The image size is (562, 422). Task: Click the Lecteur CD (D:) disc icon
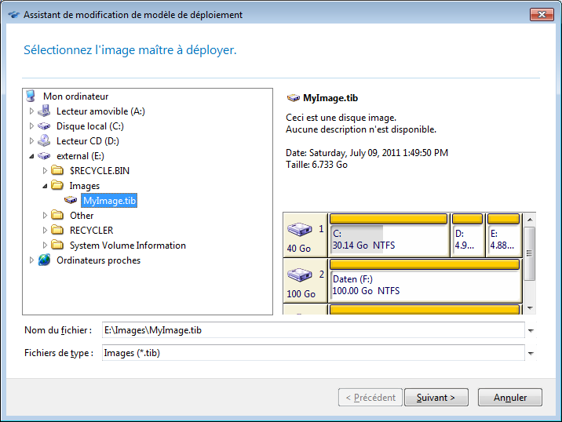(44, 141)
